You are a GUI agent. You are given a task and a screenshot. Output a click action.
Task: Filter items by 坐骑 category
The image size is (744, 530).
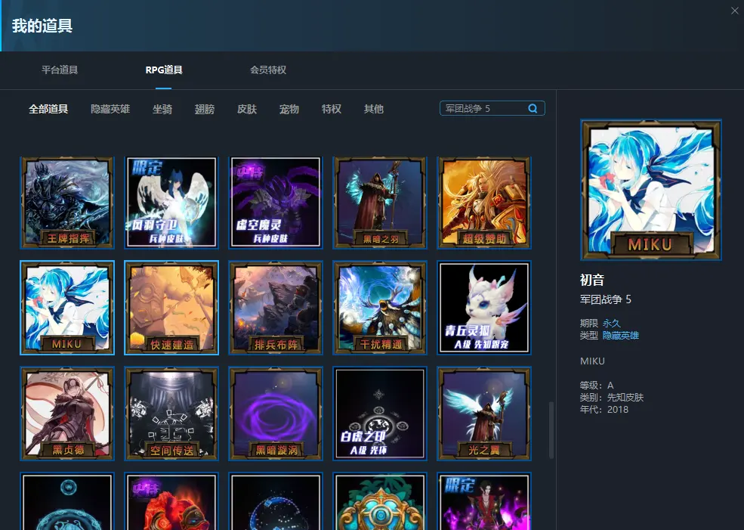coord(162,109)
